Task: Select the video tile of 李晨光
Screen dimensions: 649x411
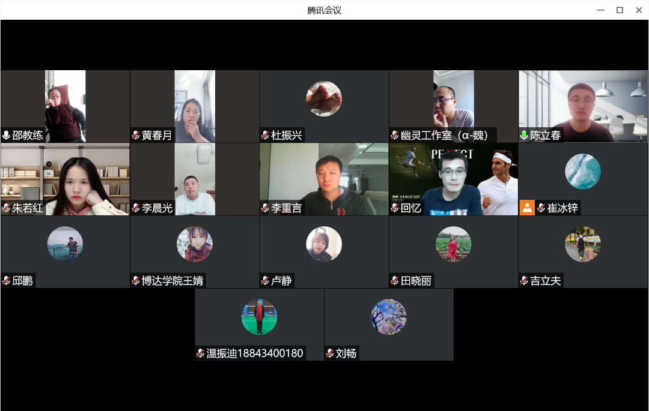Action: pyautogui.click(x=195, y=179)
